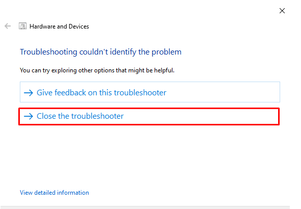Image resolution: width=301 pixels, height=209 pixels.
Task: Click the gray footer strip at dialog bottom
Action: pyautogui.click(x=145, y=207)
